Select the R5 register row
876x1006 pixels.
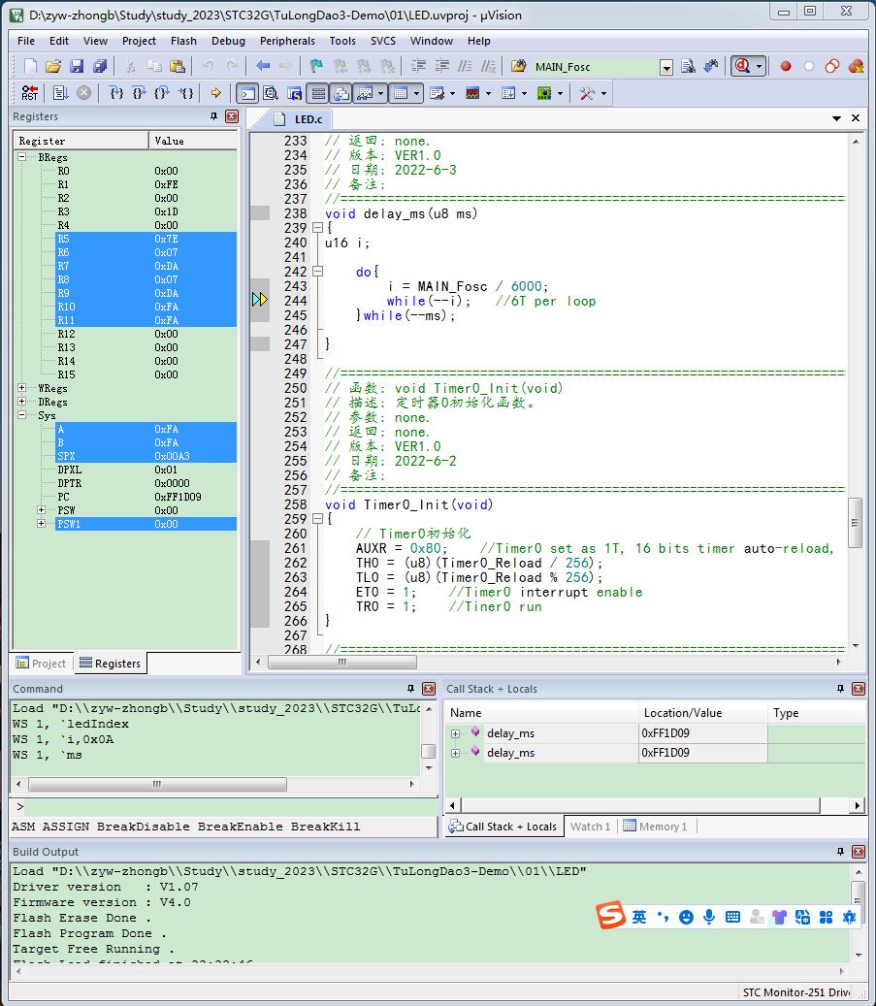[146, 239]
